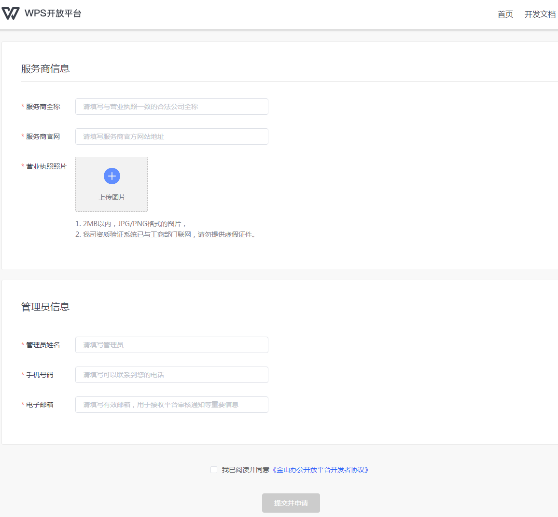Click the WPS logo icon
Viewport: 558px width, 517px height.
10,14
